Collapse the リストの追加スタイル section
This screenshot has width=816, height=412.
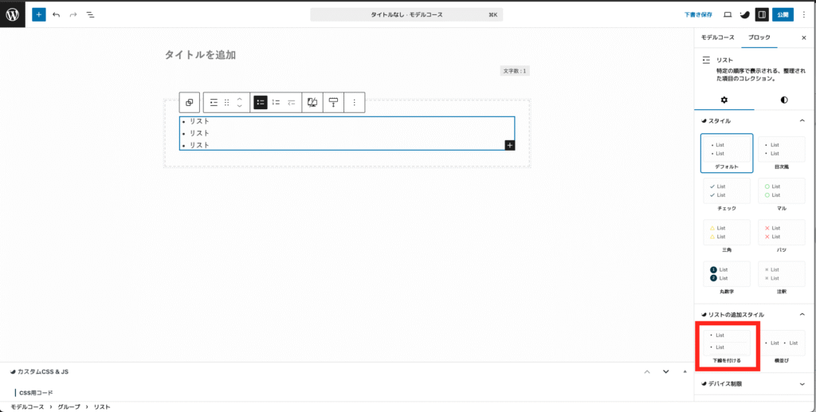point(802,315)
